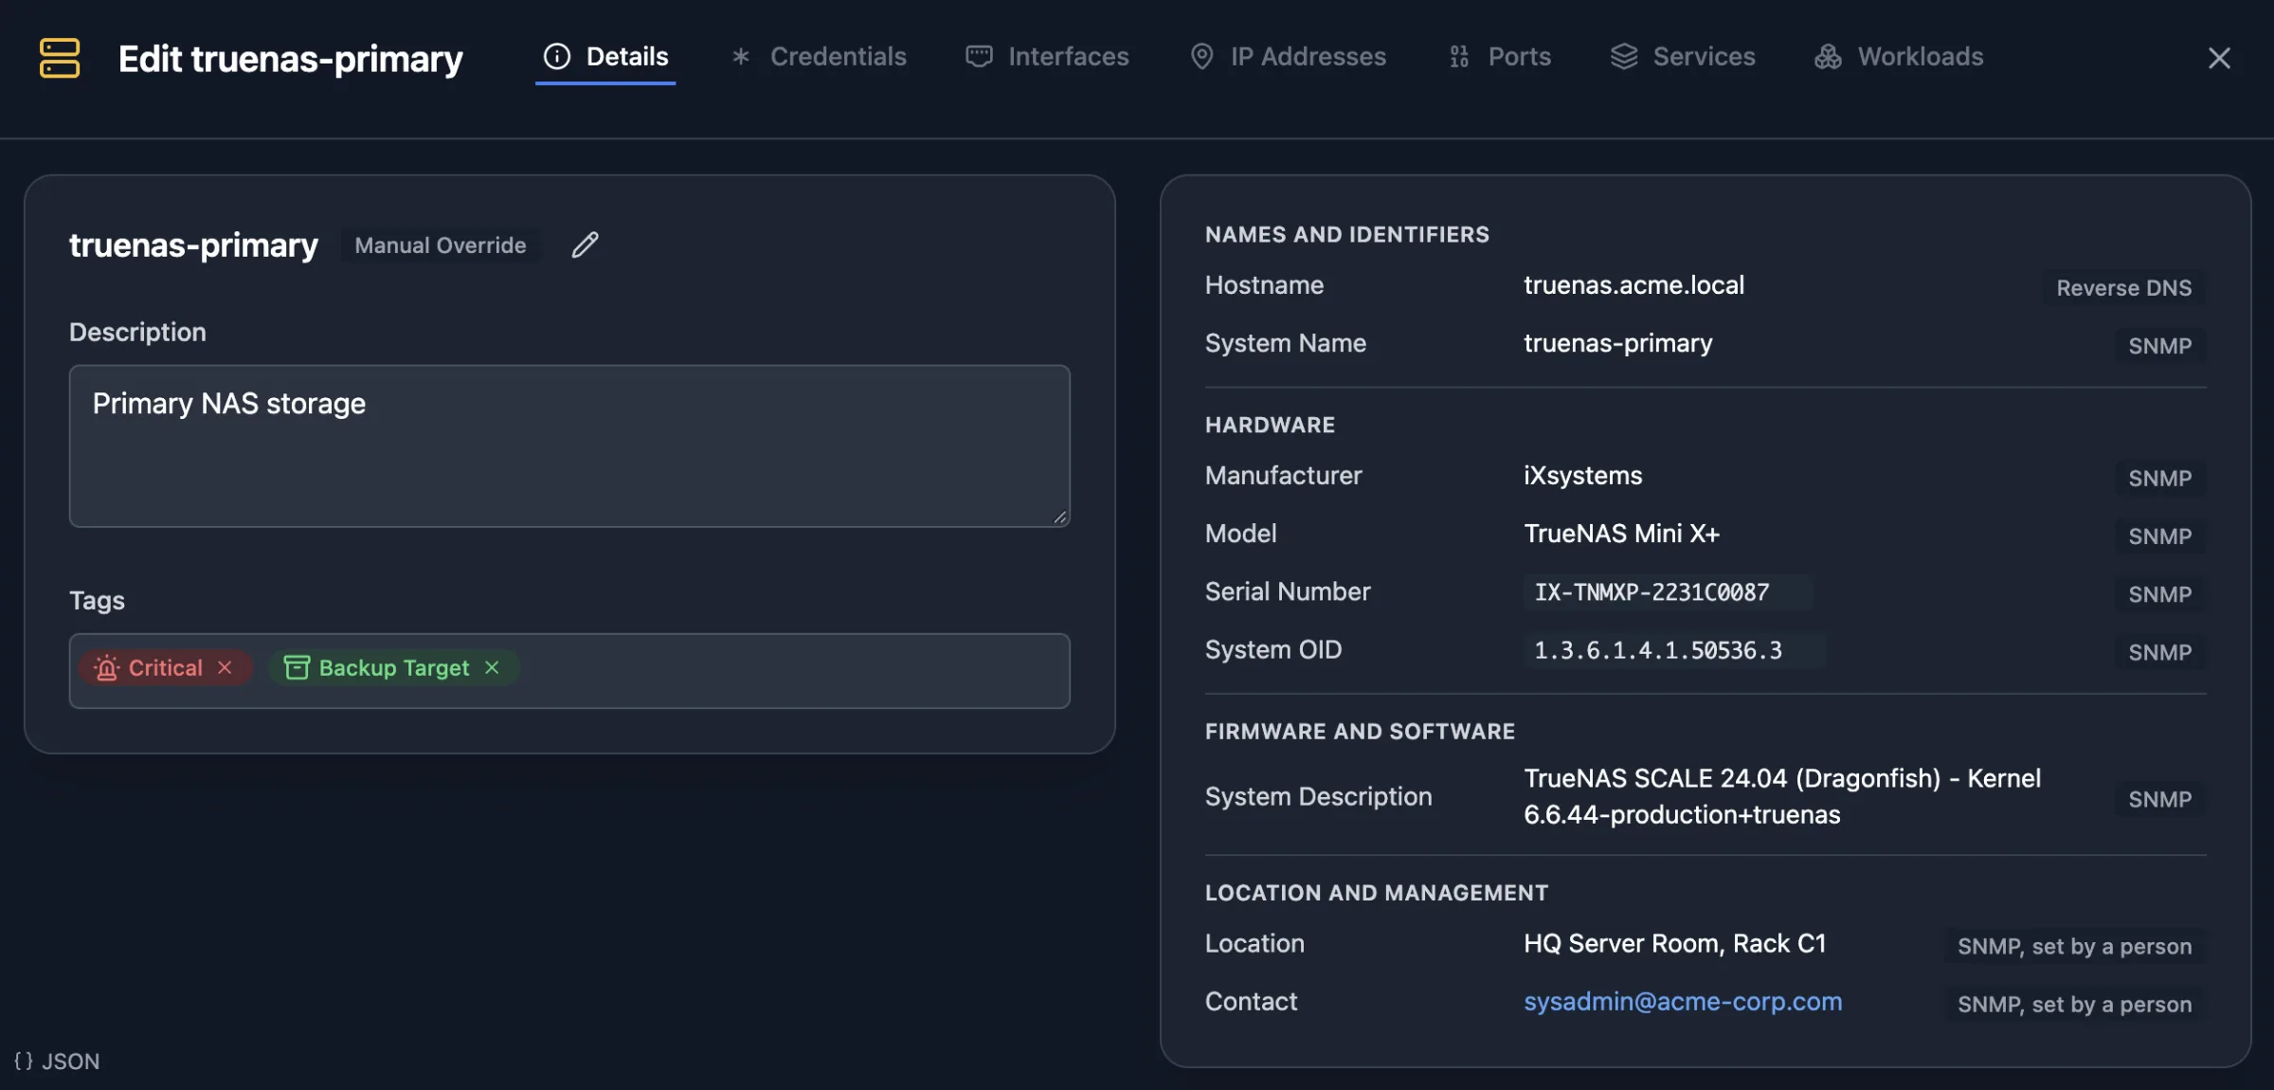This screenshot has width=2274, height=1090.
Task: Click the hostname truenas.acme.local
Action: [1633, 285]
